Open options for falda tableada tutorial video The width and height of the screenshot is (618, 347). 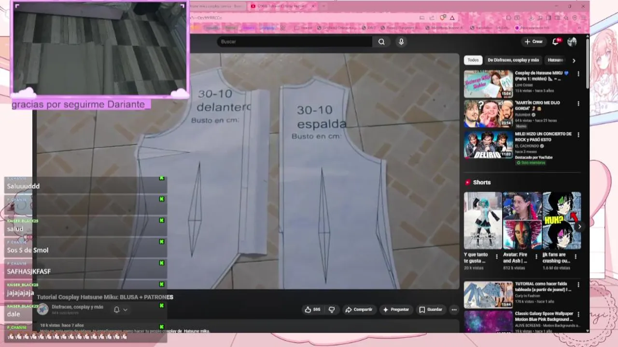pyautogui.click(x=578, y=285)
